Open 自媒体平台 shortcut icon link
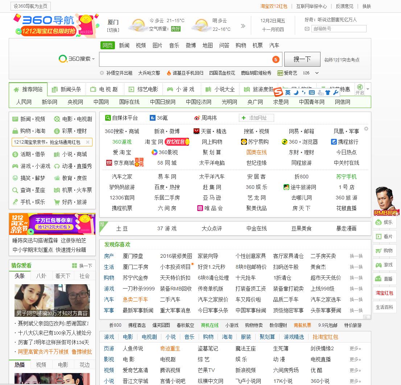This screenshot has height=385, width=401. (121, 118)
